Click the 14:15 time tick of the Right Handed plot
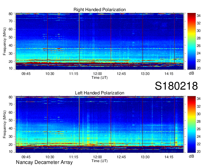Image resolution: width=204 pixels, height=166 pixels. click(169, 74)
